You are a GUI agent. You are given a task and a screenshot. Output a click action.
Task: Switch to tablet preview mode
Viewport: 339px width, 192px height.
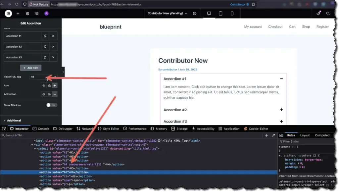click(220, 13)
